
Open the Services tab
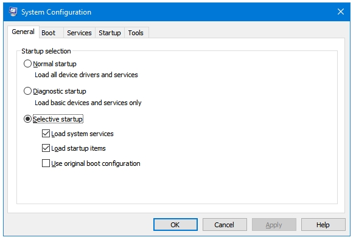pos(79,33)
